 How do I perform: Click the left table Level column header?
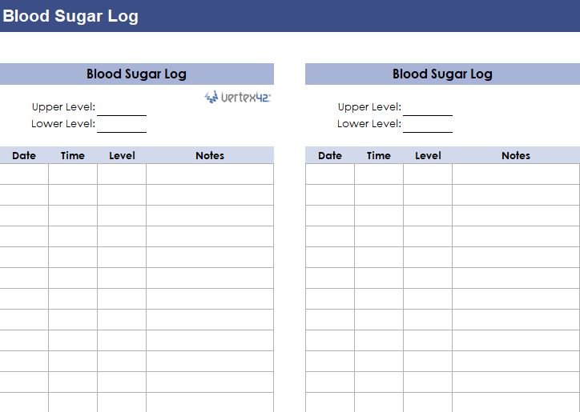[x=122, y=155]
